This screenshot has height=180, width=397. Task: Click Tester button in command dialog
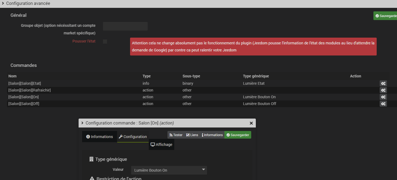(176, 135)
